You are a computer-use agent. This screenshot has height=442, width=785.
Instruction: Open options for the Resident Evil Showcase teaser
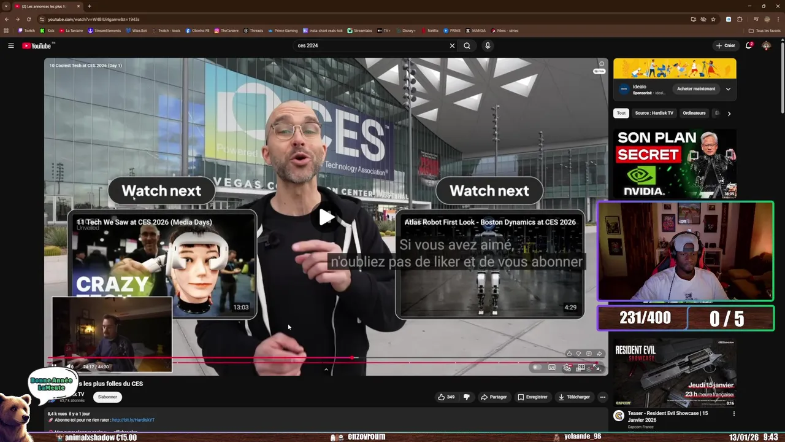[x=733, y=414]
